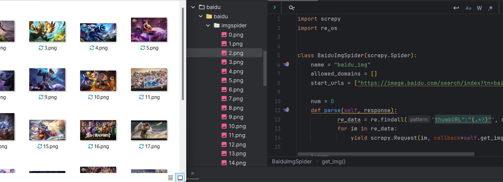Viewport: 503px width, 182px height.
Task: Click the 16.png file name in Explorer
Action: click(x=102, y=146)
